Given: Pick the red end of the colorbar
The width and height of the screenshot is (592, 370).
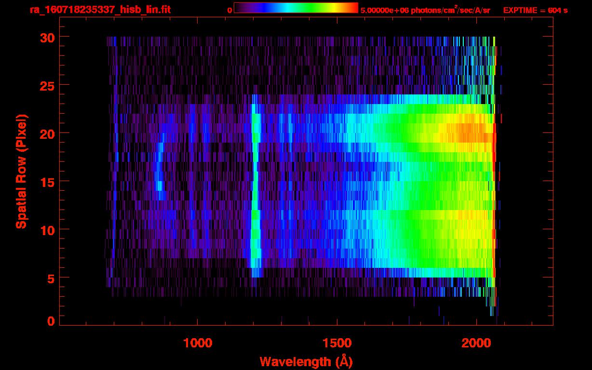Looking at the screenshot, I should click(x=354, y=8).
